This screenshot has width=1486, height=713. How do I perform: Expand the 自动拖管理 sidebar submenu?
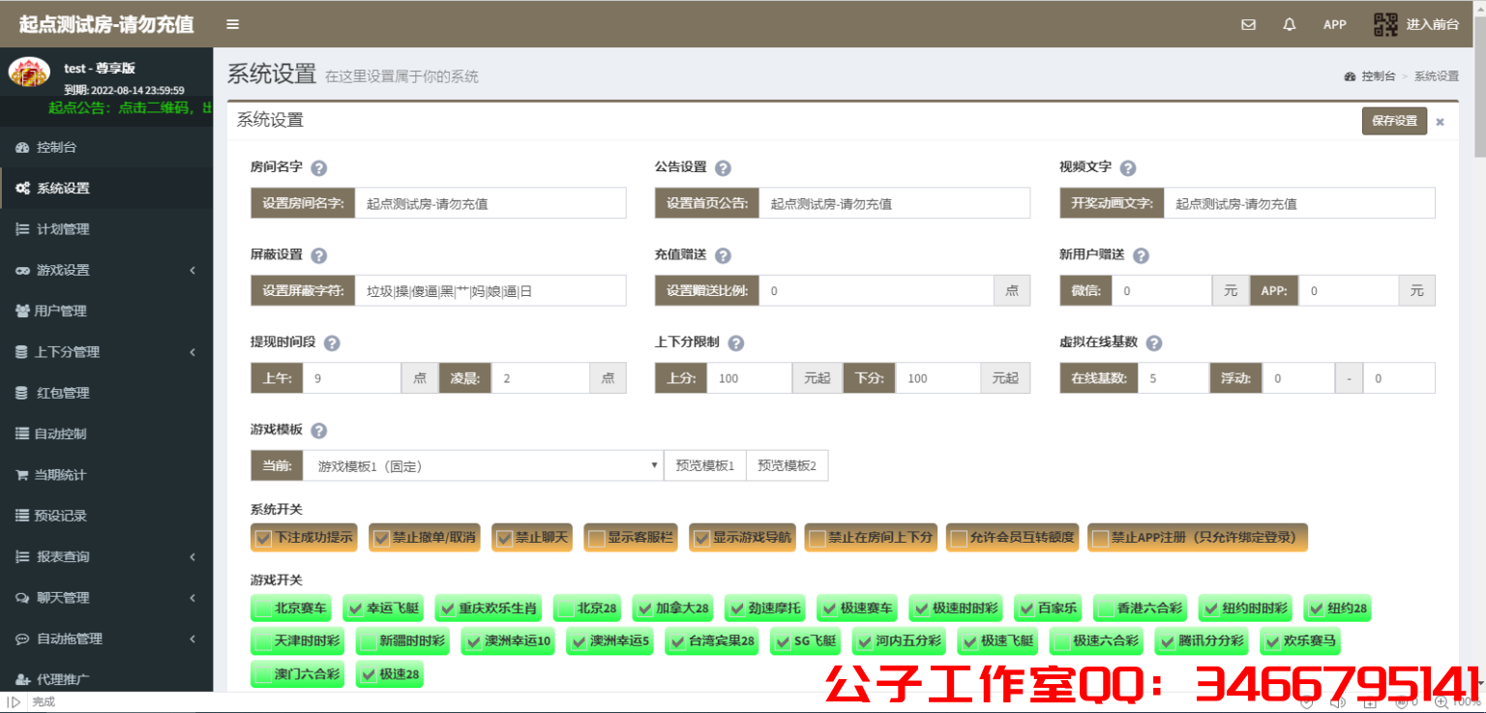[x=106, y=639]
